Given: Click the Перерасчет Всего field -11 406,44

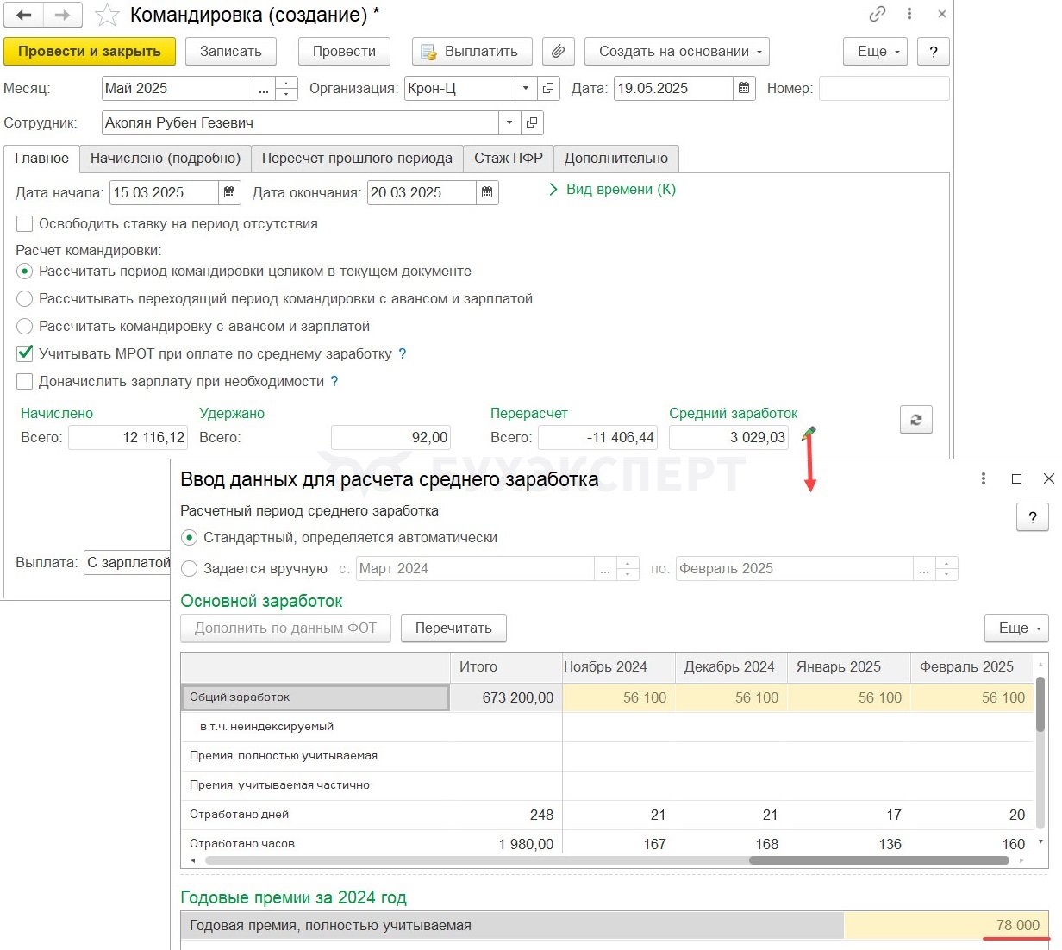Looking at the screenshot, I should pyautogui.click(x=597, y=438).
